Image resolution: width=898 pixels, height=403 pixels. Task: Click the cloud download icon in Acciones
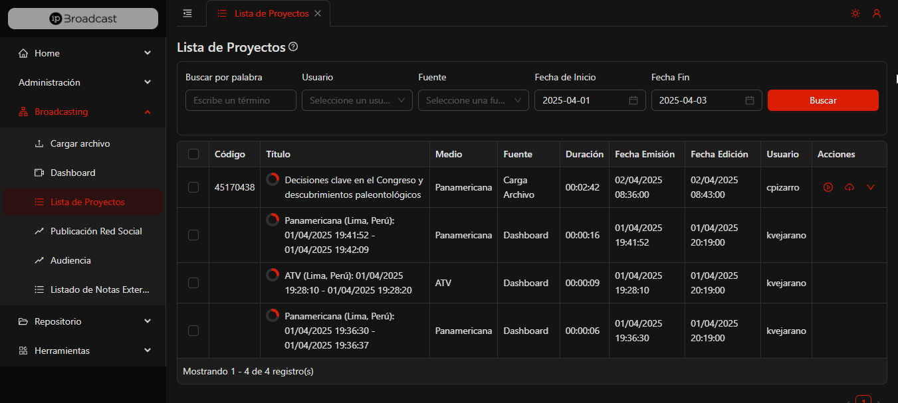(x=849, y=187)
